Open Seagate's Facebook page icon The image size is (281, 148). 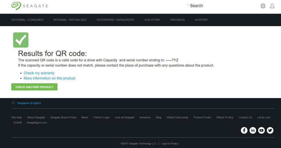(244, 131)
